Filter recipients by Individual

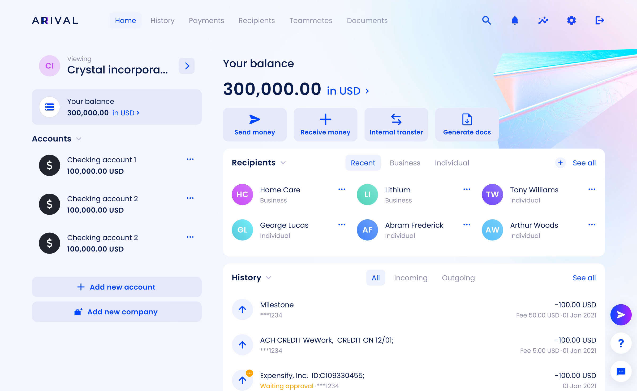(x=452, y=163)
